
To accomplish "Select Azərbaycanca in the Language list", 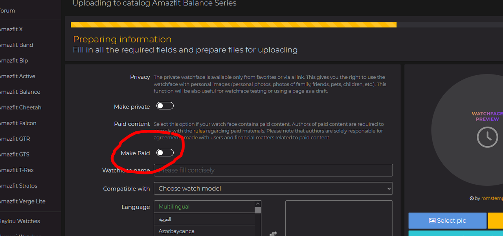I will tap(204, 231).
